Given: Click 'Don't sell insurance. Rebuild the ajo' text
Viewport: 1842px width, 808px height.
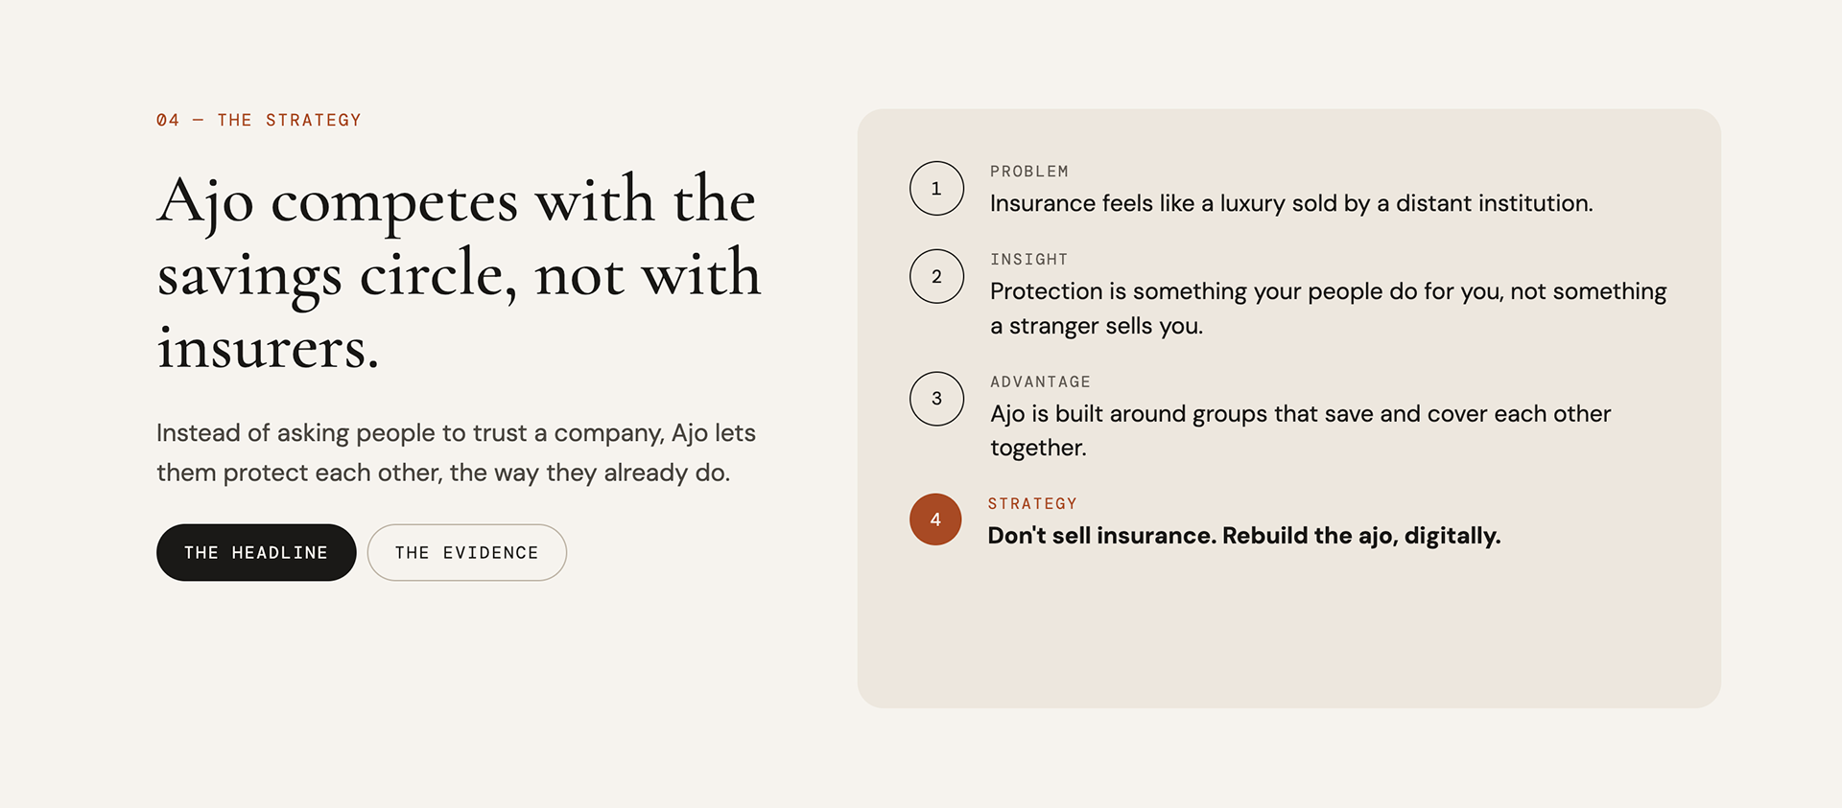Looking at the screenshot, I should [1244, 536].
